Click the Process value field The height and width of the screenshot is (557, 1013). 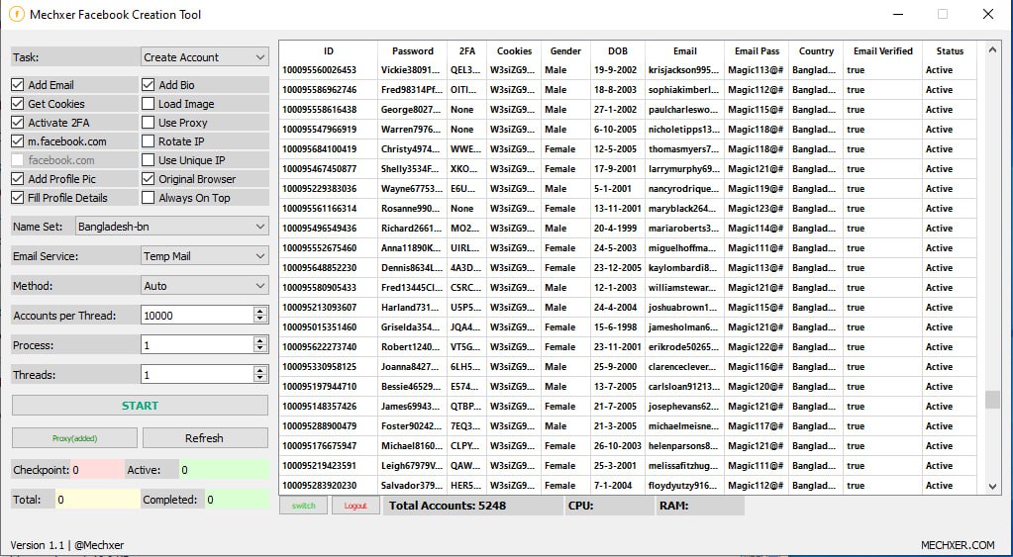[x=196, y=344]
